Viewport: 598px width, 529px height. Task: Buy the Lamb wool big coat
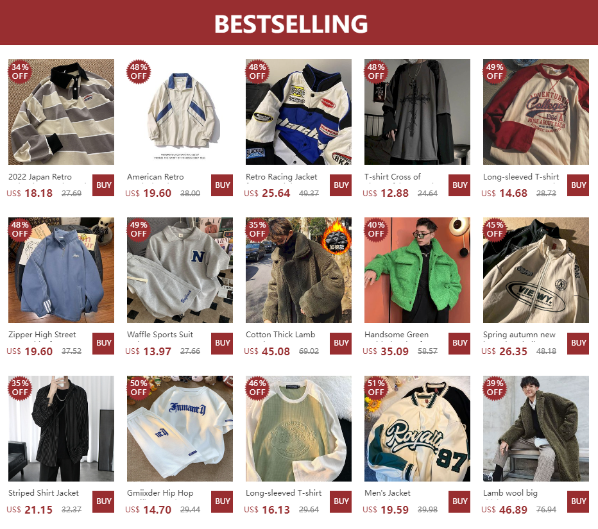coord(578,501)
